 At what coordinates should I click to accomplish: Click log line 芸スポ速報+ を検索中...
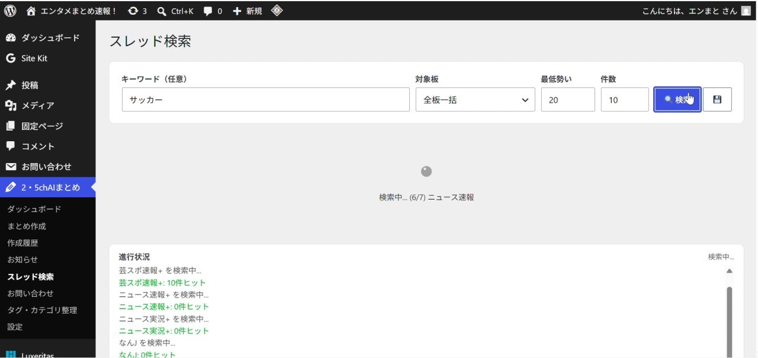pyautogui.click(x=160, y=271)
